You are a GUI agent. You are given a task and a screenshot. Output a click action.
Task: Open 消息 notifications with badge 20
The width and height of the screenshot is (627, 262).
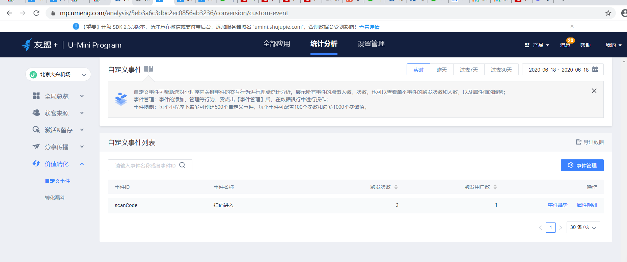[566, 45]
